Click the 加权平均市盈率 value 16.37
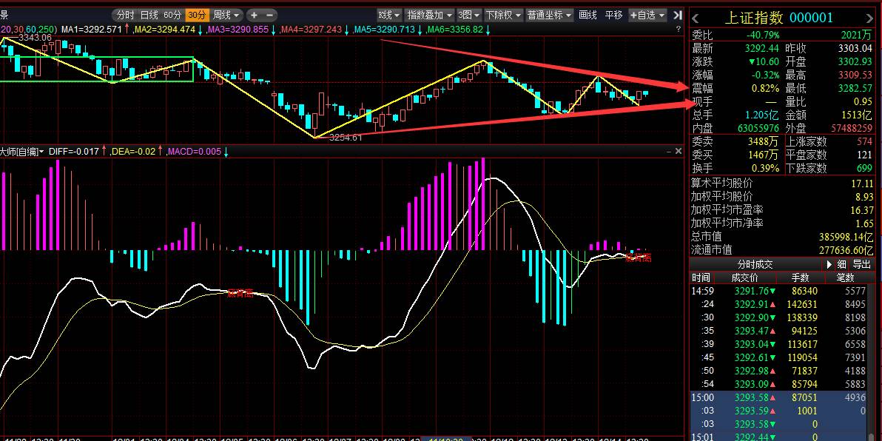This screenshot has width=882, height=441. click(862, 210)
